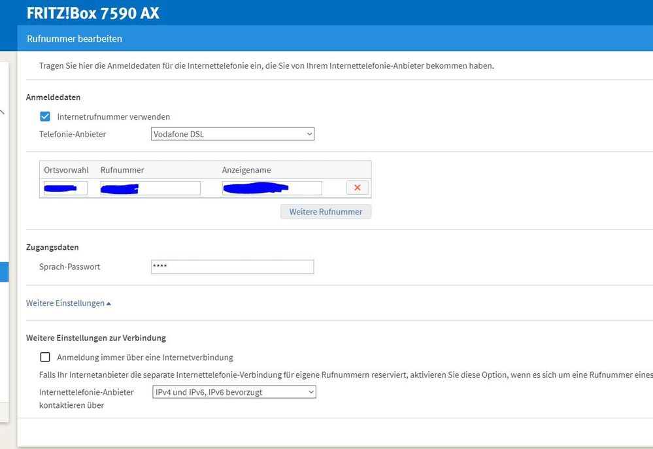653x449 pixels.
Task: Click the Sprach-Passwort label
Action: [x=69, y=267]
